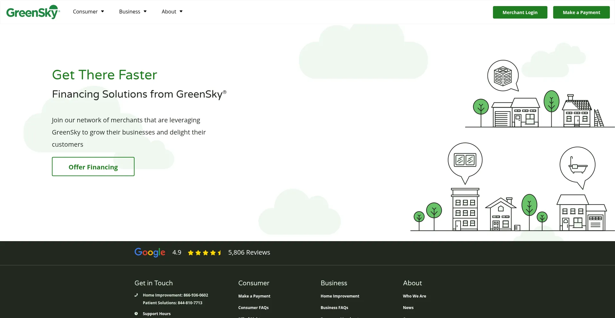The image size is (615, 318).
Task: Open the About dropdown menu
Action: click(172, 12)
